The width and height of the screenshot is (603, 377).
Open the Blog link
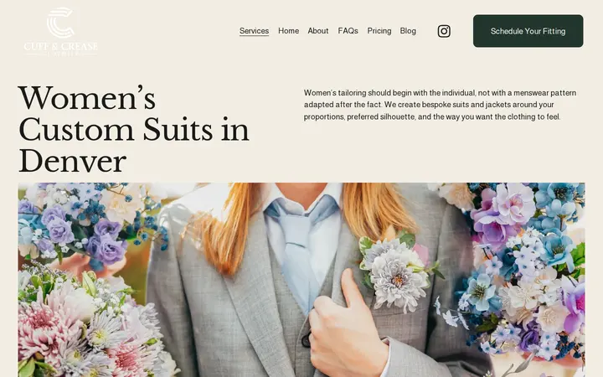(408, 31)
